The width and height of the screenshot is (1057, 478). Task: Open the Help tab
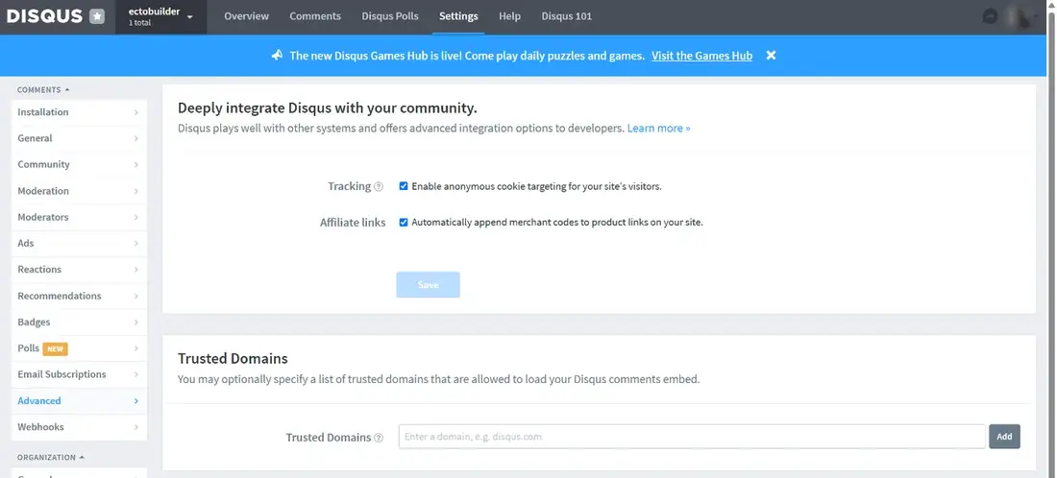(x=509, y=16)
